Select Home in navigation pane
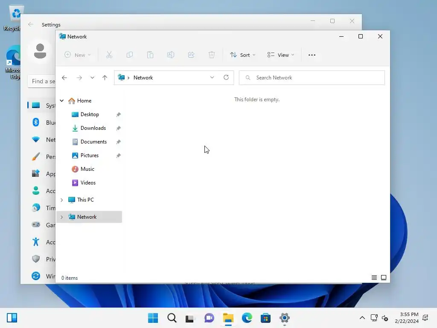437x328 pixels. (x=84, y=101)
